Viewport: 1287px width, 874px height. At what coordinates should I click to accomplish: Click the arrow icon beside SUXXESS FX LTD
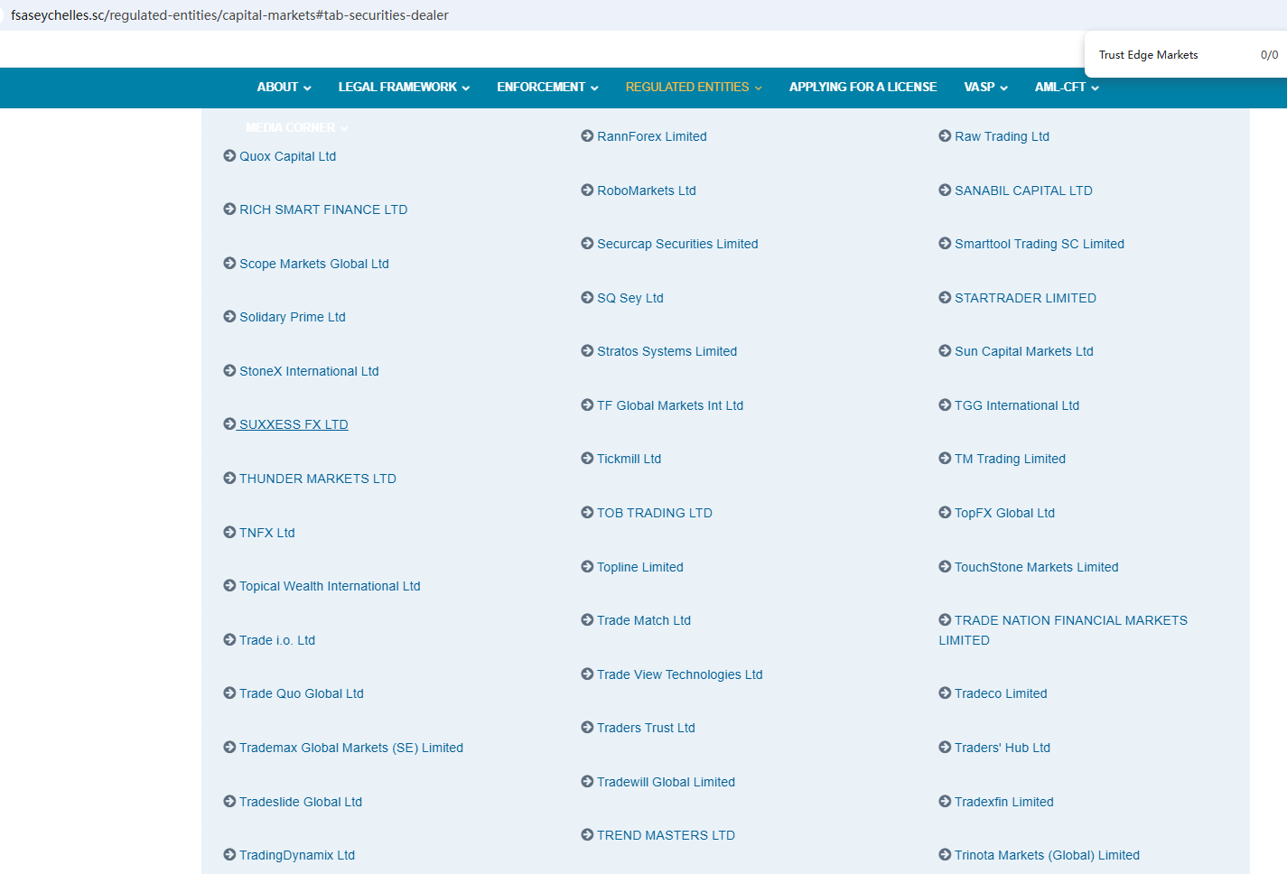(x=229, y=424)
